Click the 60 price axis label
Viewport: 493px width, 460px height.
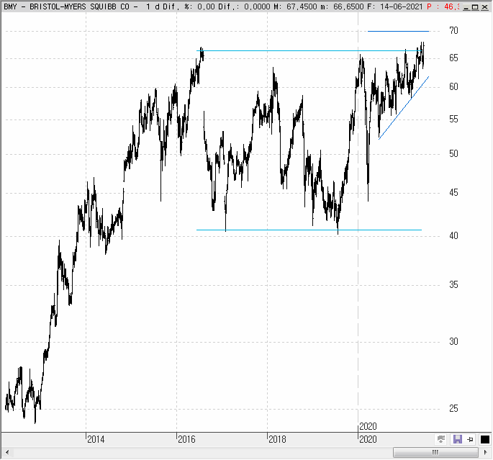tap(453, 87)
